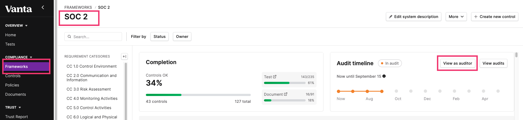Select Frameworks in sidebar
The width and height of the screenshot is (523, 120).
coord(26,67)
